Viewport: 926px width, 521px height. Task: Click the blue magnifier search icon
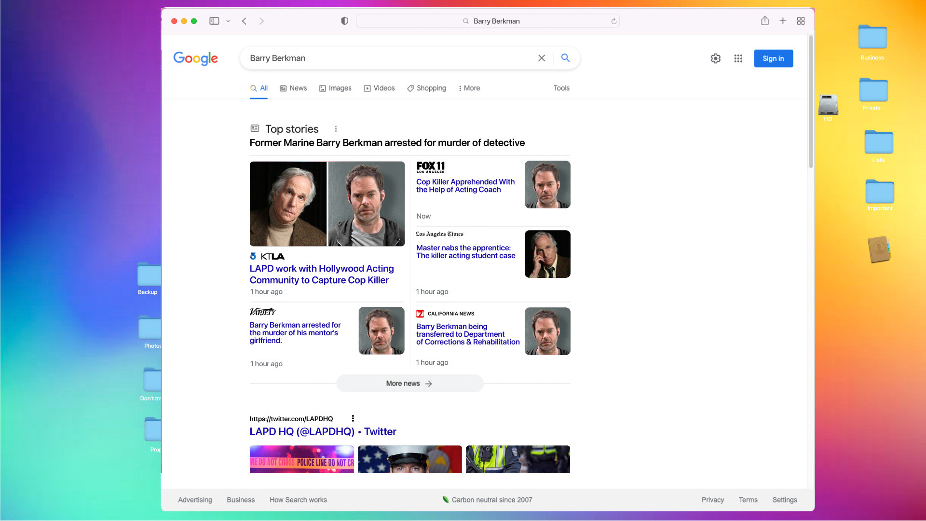point(566,58)
